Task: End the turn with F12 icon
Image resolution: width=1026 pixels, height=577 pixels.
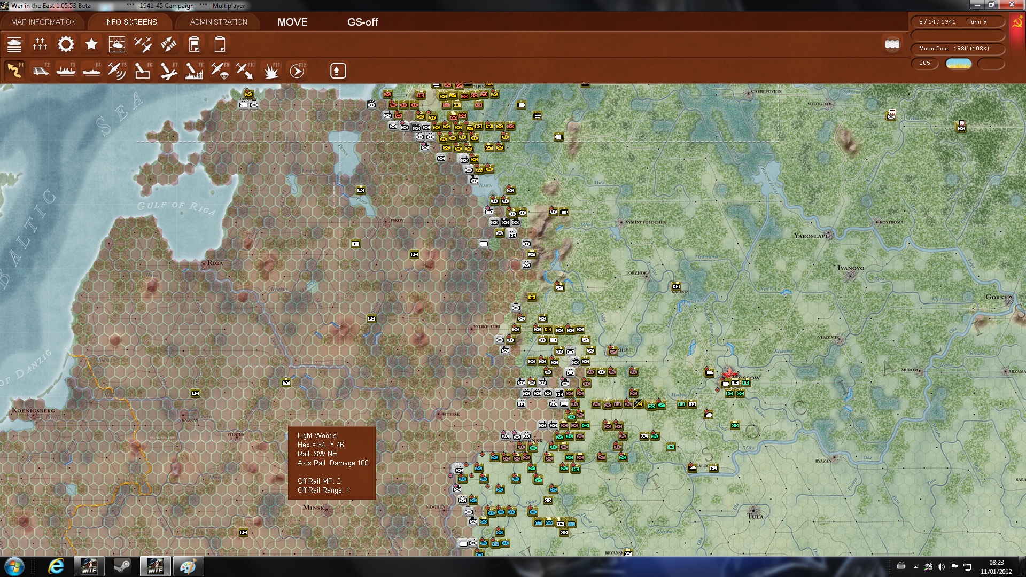Action: [x=297, y=71]
